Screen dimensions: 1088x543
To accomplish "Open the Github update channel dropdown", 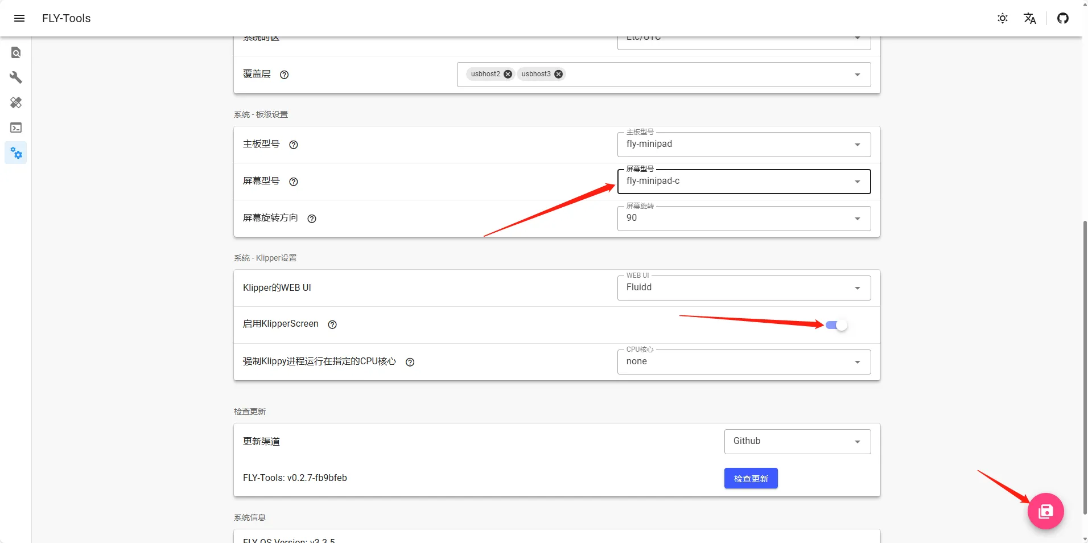I will click(x=797, y=442).
